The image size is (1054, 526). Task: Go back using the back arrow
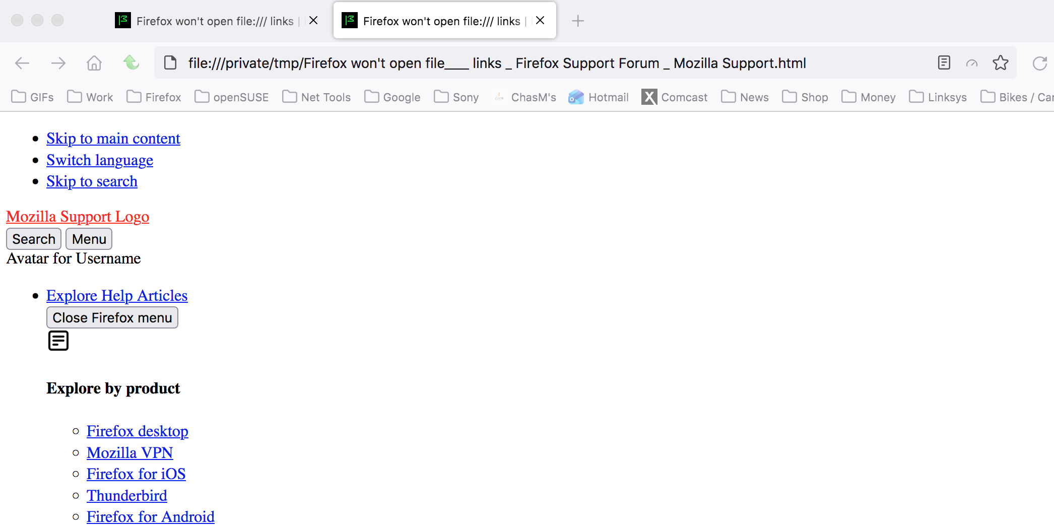22,63
